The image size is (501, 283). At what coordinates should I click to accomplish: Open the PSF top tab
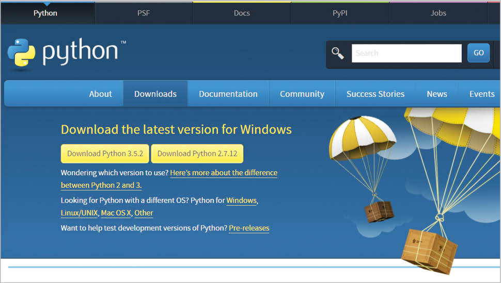[x=144, y=13]
